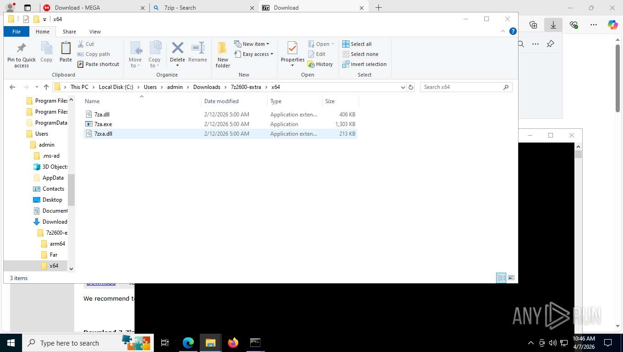Select 3D Objects in navigation tree
This screenshot has width=623, height=352.
coord(55,167)
